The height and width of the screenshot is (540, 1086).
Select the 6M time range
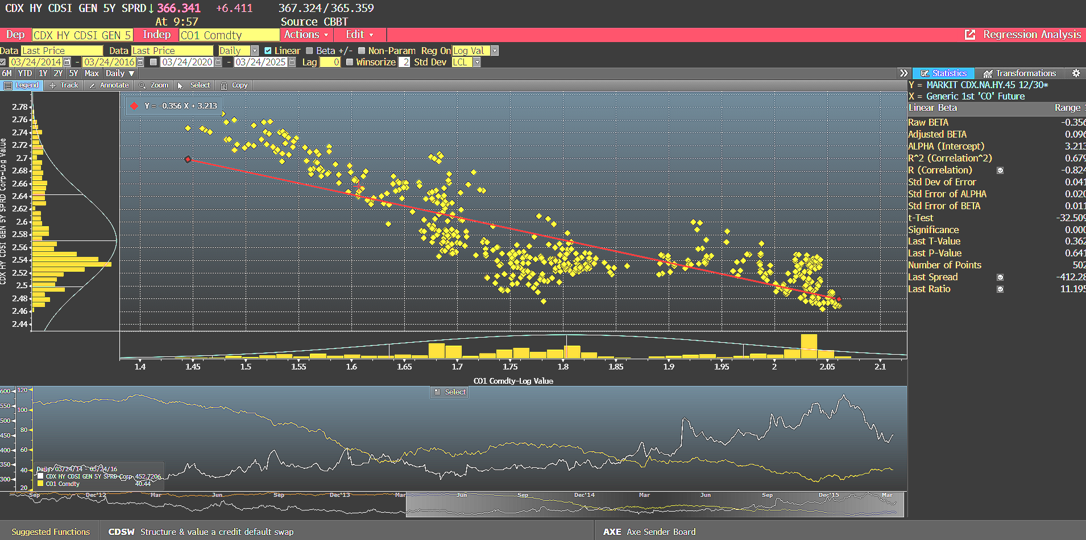(x=7, y=73)
